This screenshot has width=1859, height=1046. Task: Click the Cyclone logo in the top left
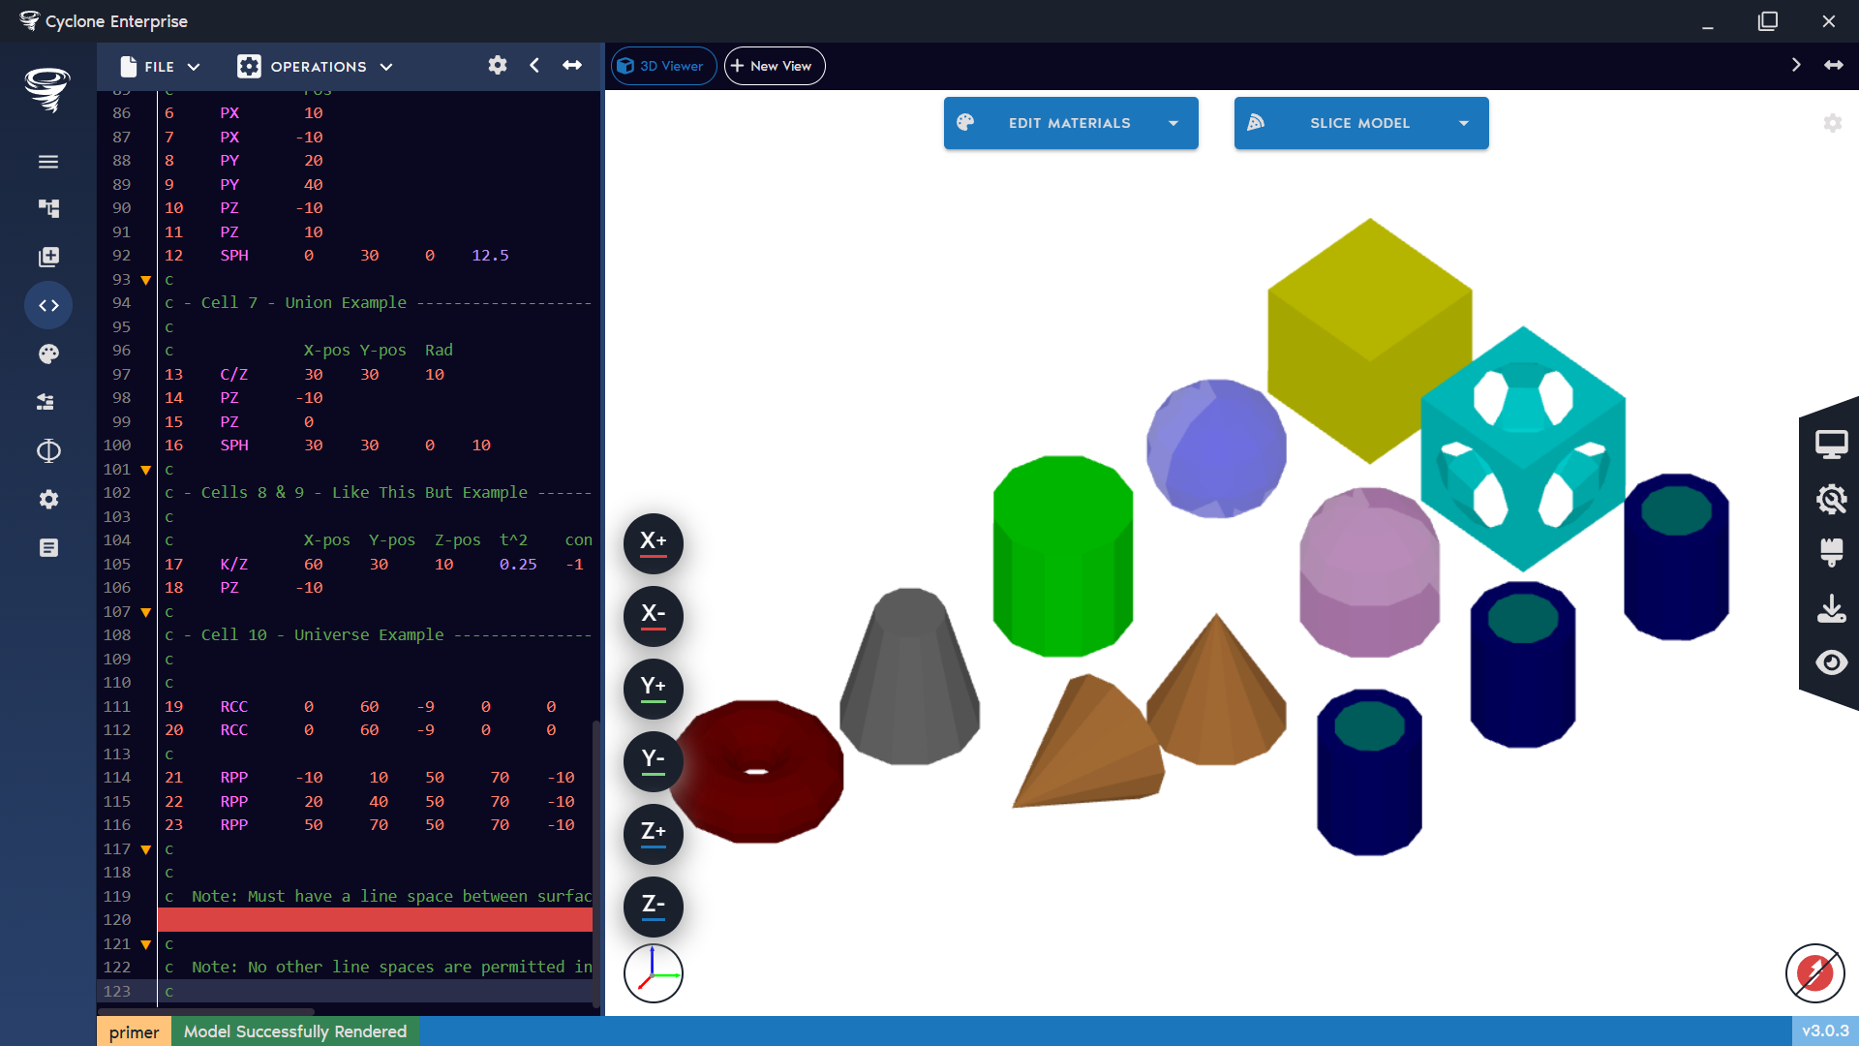point(46,90)
